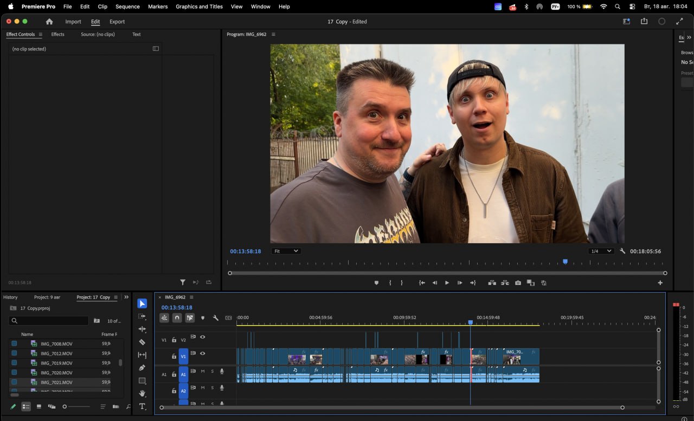Select the Ripple Edit tool

142,329
